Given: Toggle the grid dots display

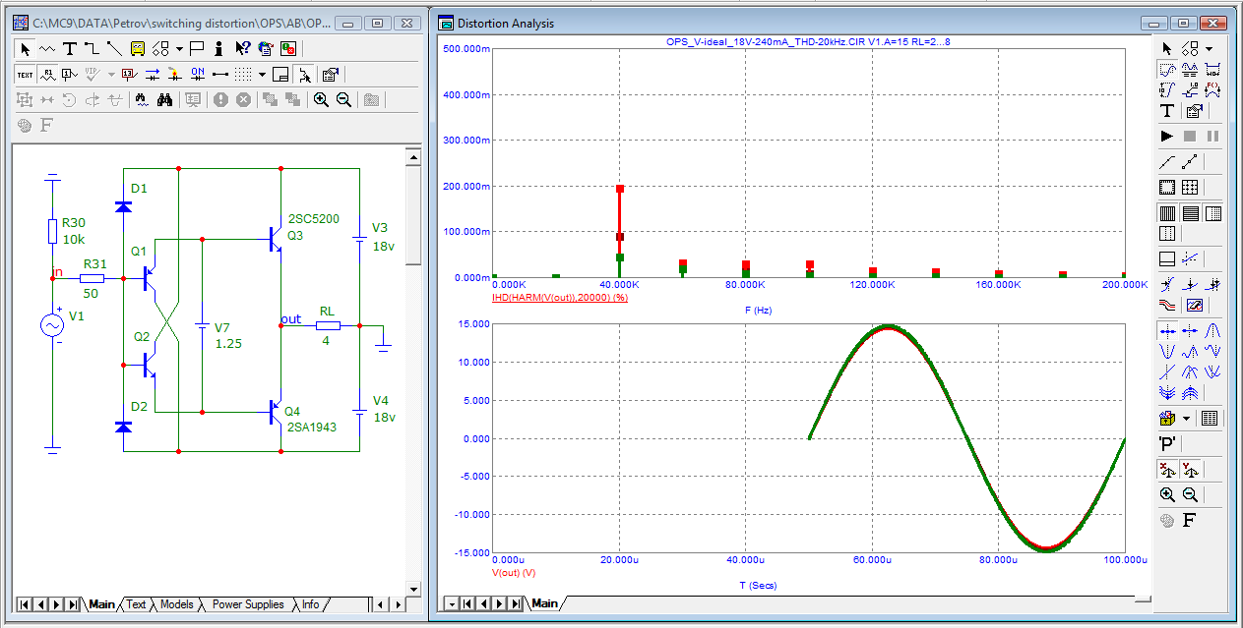Looking at the screenshot, I should pyautogui.click(x=243, y=74).
